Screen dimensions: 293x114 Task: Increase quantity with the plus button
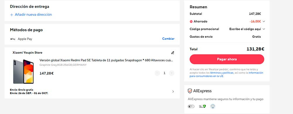pos(171,73)
